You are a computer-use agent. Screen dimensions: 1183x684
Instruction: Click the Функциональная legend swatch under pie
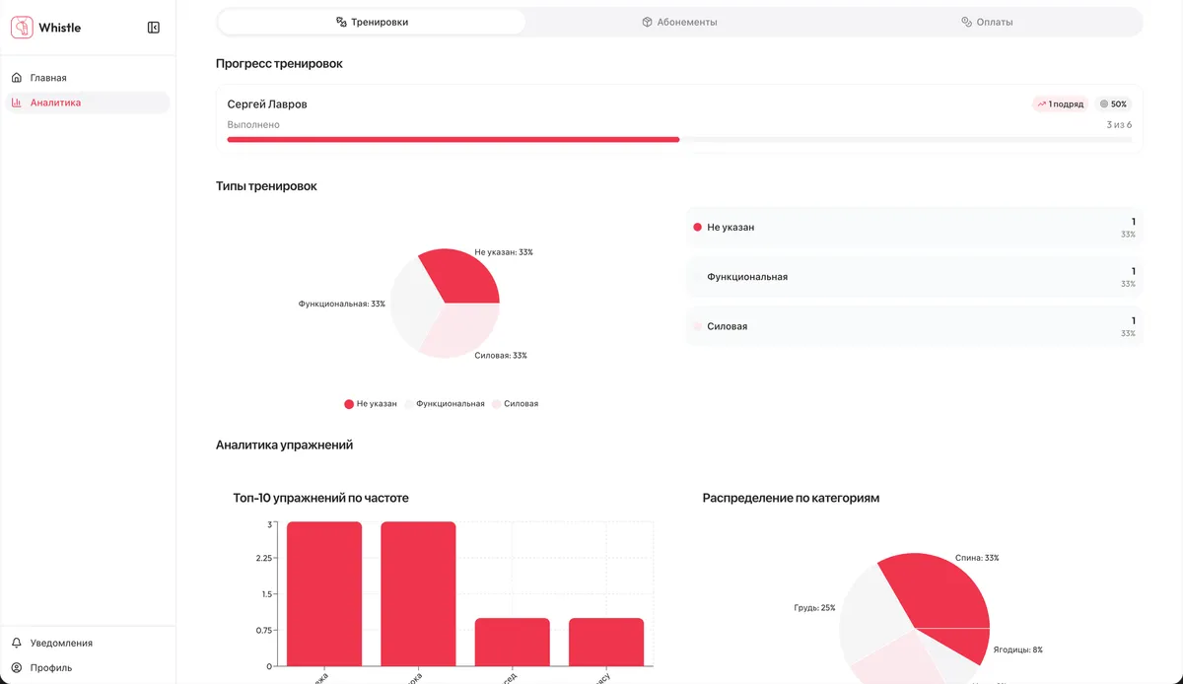tap(409, 404)
